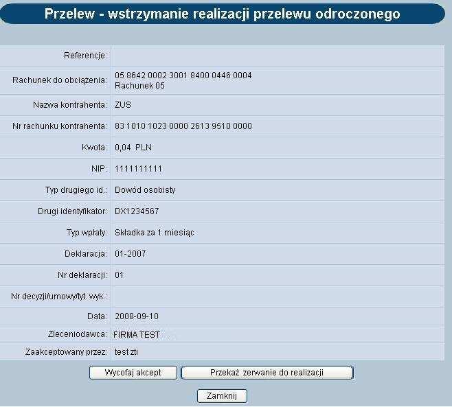Click Przekaż zerwanie do realizacji button
The width and height of the screenshot is (452, 407).
[x=267, y=373]
